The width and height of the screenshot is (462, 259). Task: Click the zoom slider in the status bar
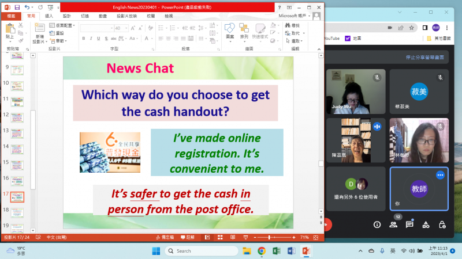(x=274, y=237)
